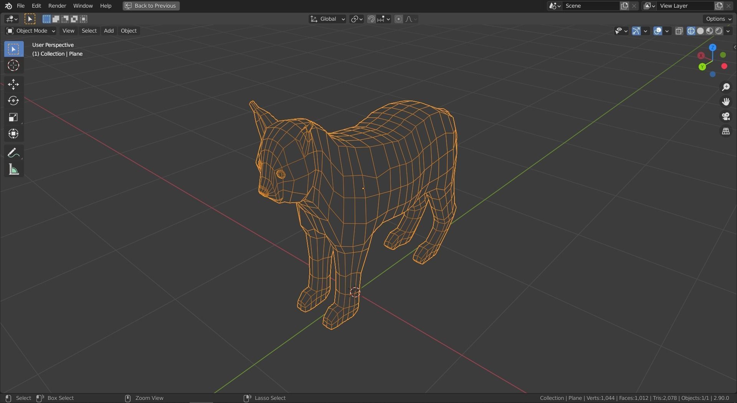Open the snapping options dropdown
This screenshot has width=737, height=403.
(384, 19)
